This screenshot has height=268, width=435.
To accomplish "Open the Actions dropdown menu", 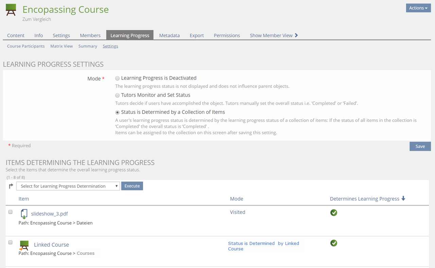I will click(418, 8).
